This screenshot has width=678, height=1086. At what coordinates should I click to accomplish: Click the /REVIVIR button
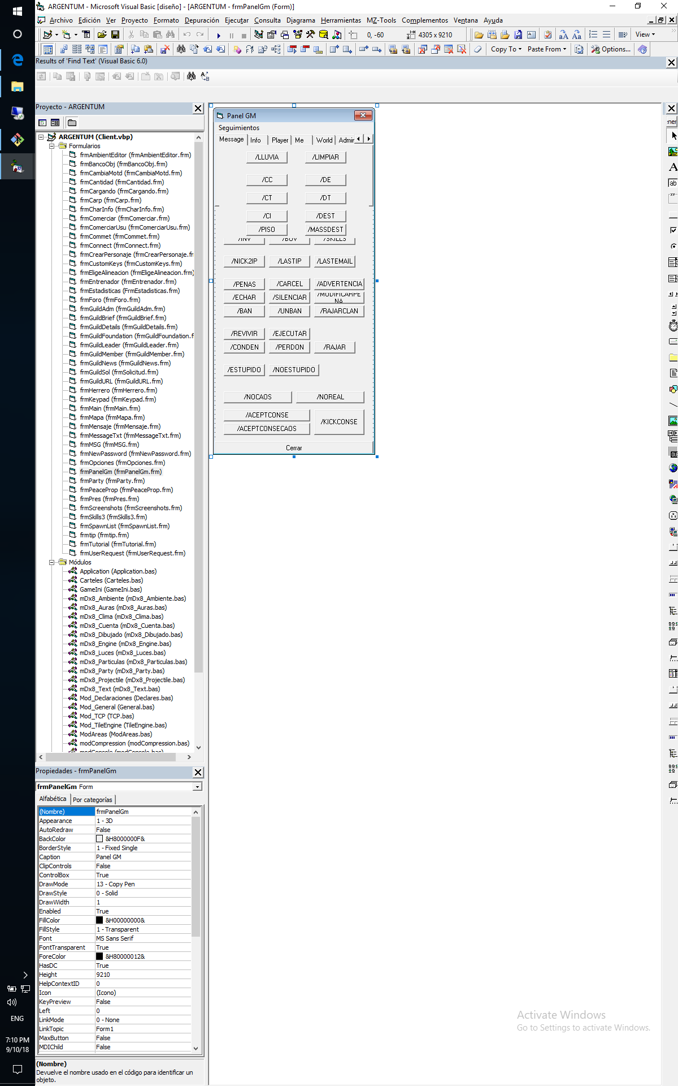[x=244, y=334]
